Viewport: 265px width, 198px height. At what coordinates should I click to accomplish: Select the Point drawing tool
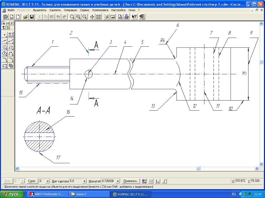[4, 35]
